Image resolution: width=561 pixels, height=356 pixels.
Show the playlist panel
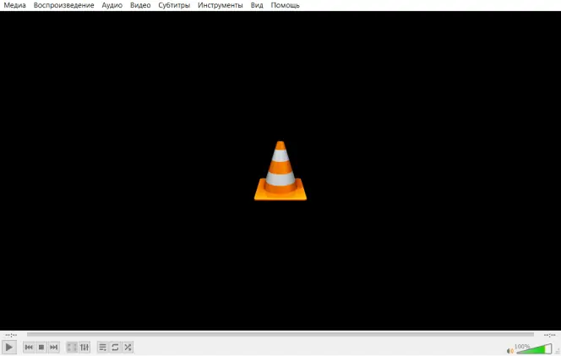point(103,347)
